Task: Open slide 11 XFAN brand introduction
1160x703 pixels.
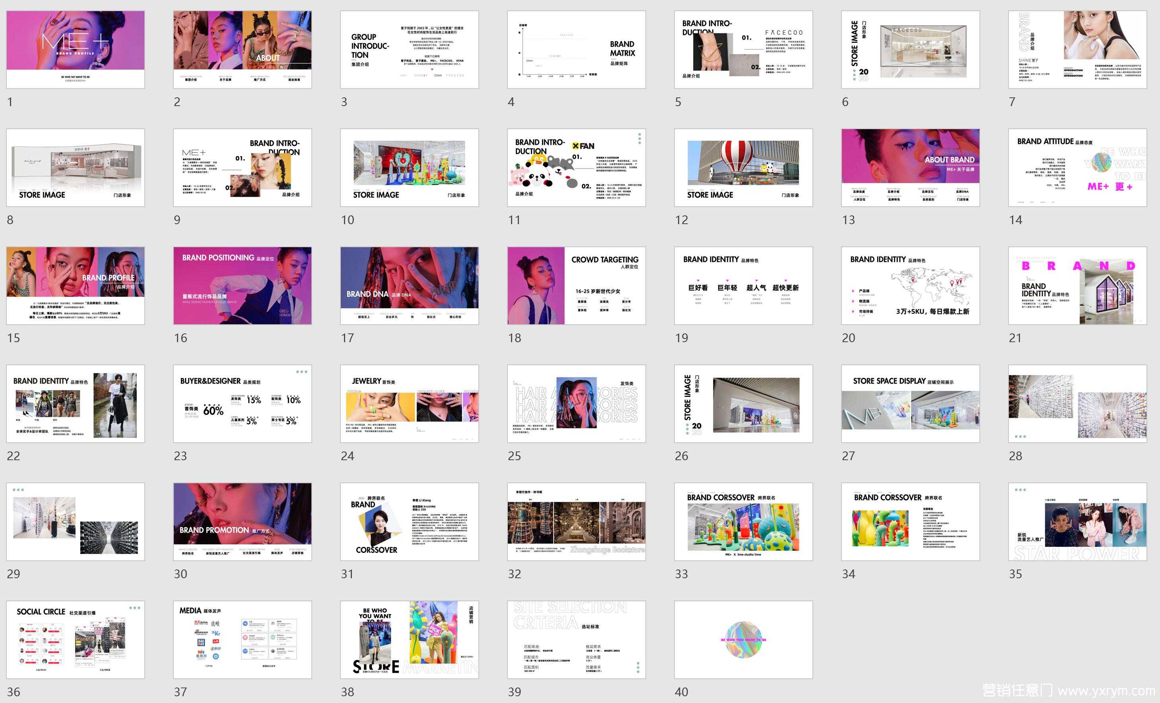Action: pyautogui.click(x=576, y=168)
